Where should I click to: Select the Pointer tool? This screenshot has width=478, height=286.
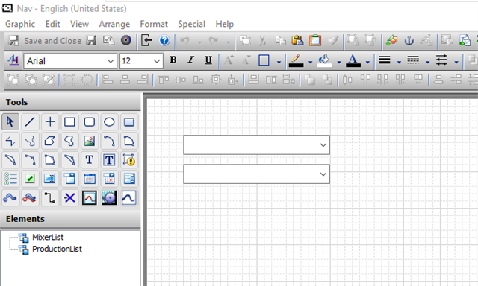[x=10, y=122]
